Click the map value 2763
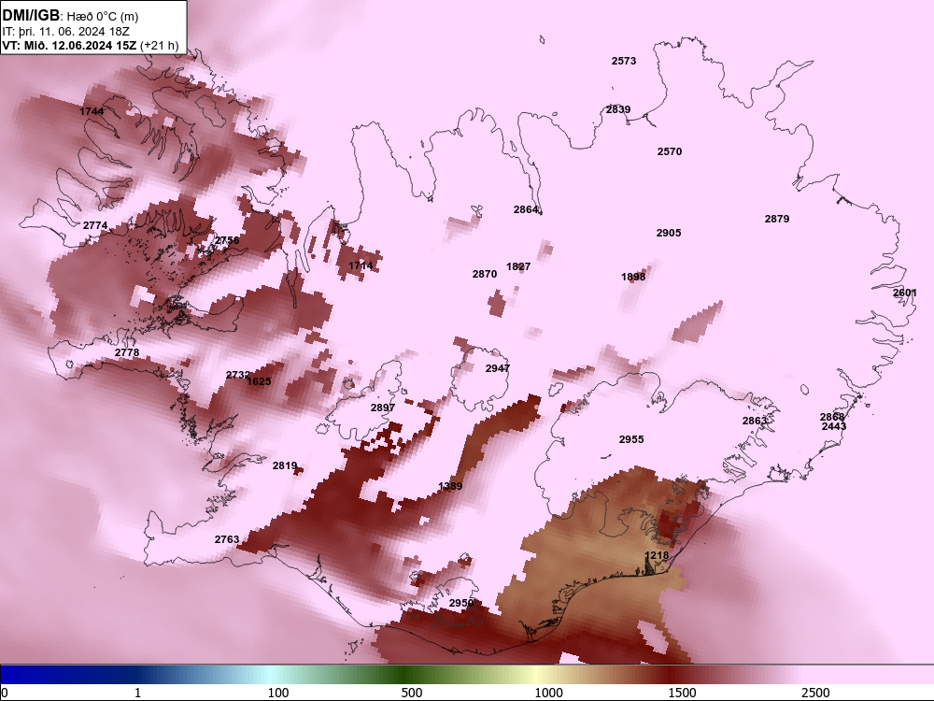 pyautogui.click(x=227, y=539)
